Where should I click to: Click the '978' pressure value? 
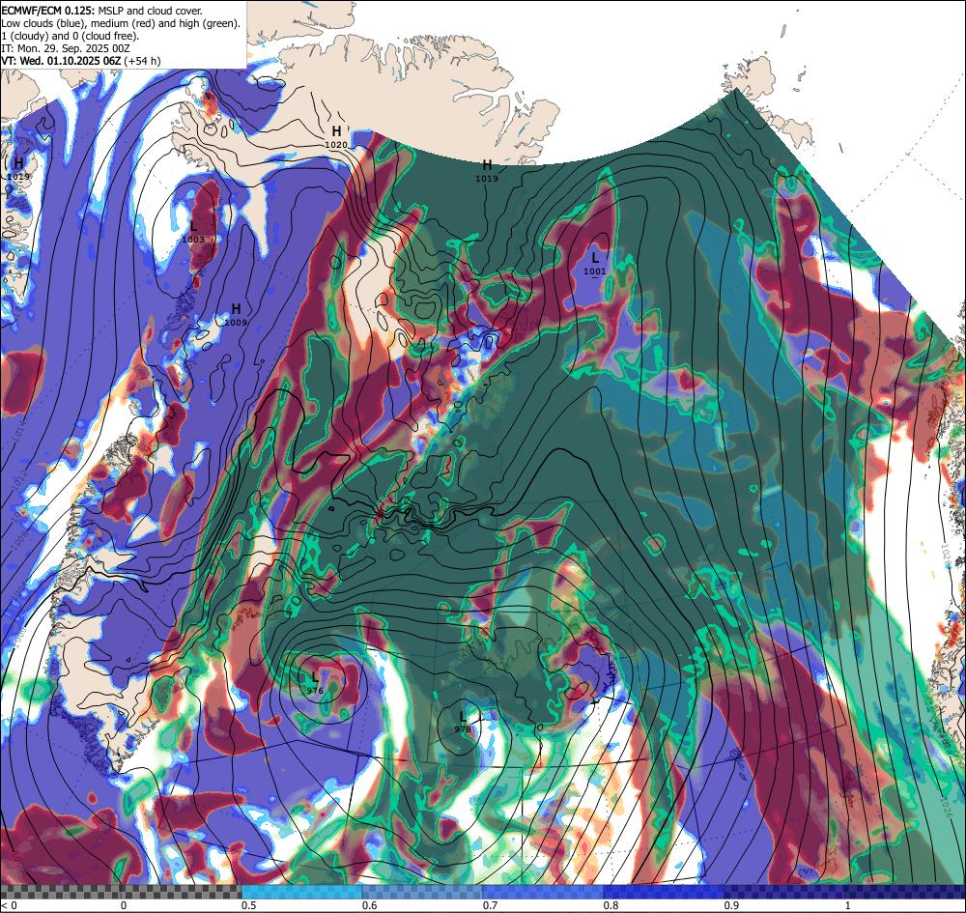point(463,729)
